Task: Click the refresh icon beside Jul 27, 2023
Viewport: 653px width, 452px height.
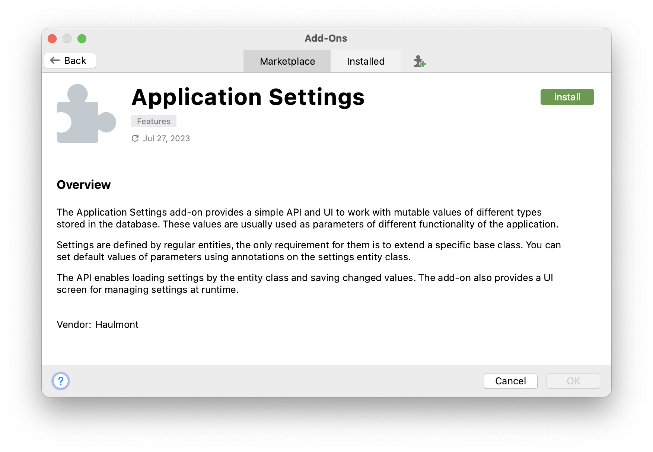Action: point(135,138)
